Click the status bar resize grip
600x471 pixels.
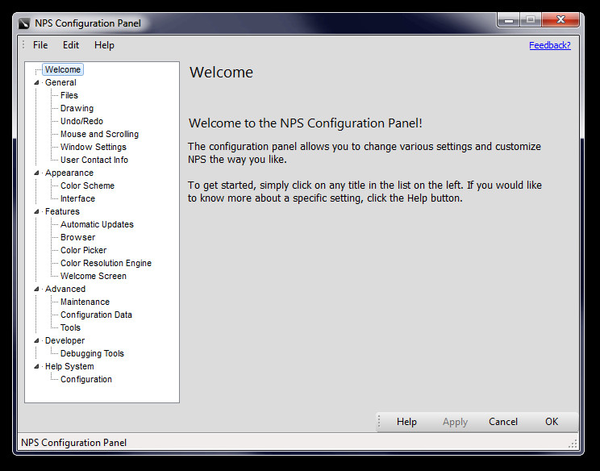click(573, 444)
